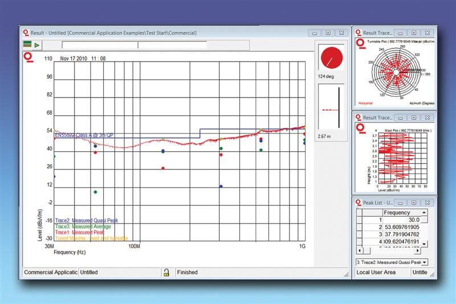
Task: Click row number 2 in Peak List
Action: click(x=373, y=227)
